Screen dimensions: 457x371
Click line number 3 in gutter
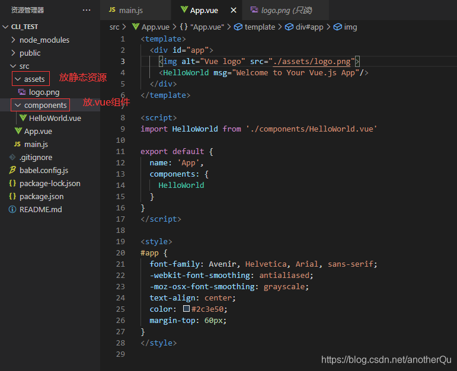coord(123,61)
